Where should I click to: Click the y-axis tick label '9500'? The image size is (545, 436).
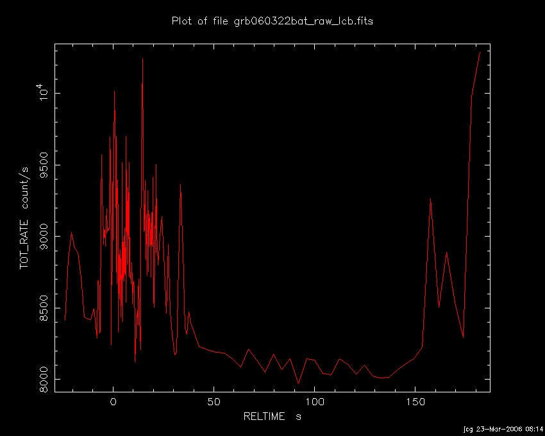(44, 165)
